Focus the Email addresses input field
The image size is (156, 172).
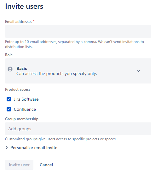coord(78,31)
